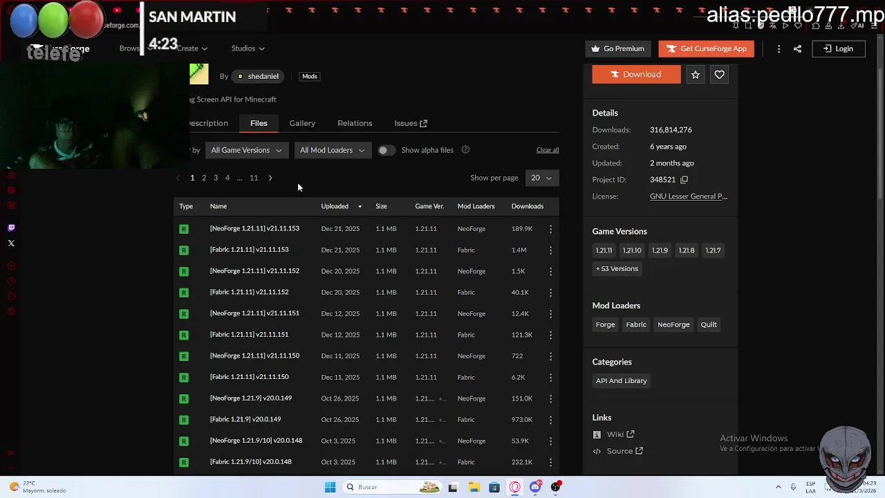This screenshot has height=498, width=885.
Task: Open the three-dot header menu
Action: (779, 48)
